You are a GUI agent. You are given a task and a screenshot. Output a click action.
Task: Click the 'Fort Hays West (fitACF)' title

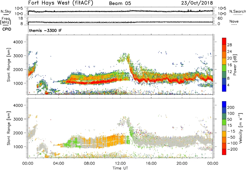pyautogui.click(x=61, y=3)
